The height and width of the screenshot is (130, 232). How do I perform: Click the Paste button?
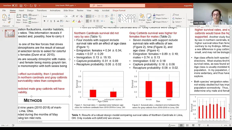point(4,18)
